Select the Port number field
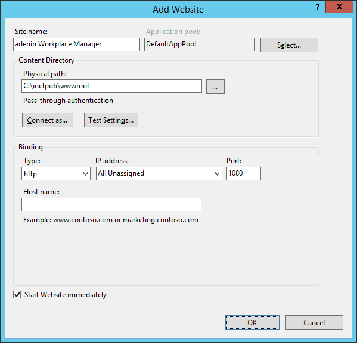Image resolution: width=357 pixels, height=343 pixels. [244, 173]
